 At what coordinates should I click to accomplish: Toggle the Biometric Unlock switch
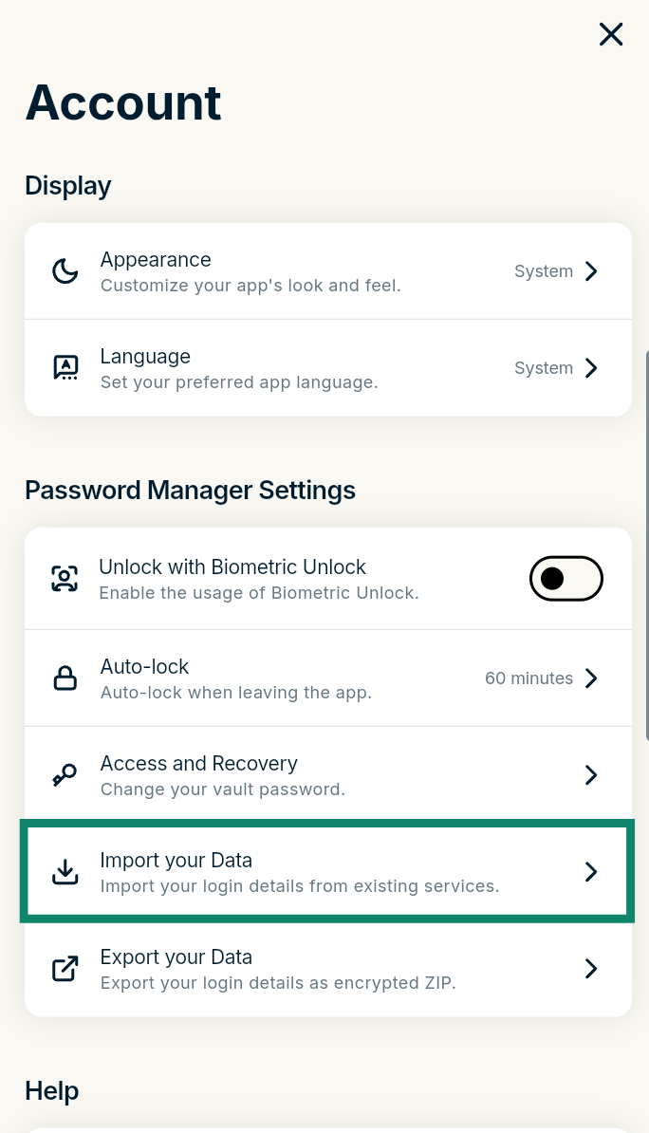click(566, 579)
